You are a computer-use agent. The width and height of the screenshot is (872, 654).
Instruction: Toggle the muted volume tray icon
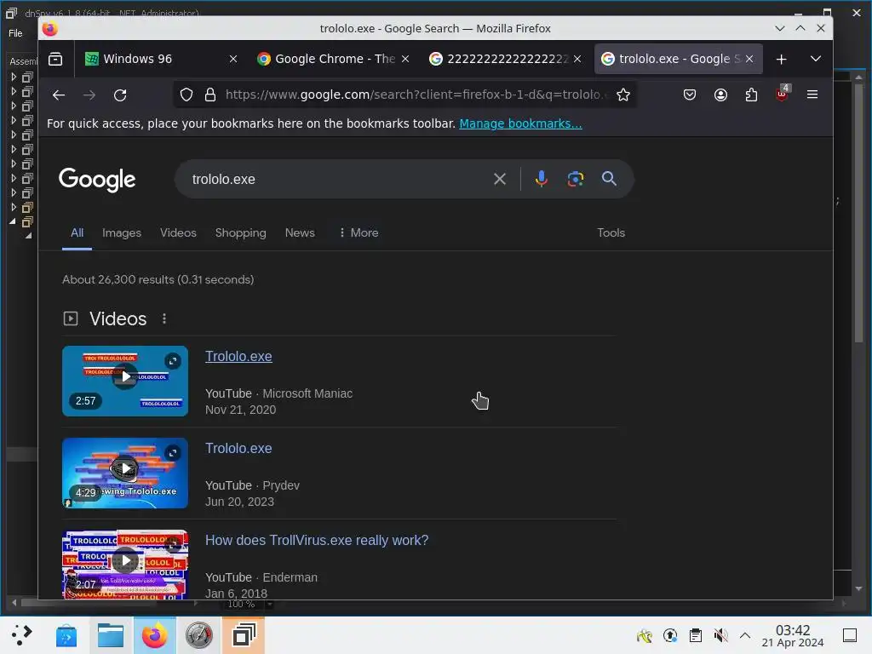tap(720, 635)
